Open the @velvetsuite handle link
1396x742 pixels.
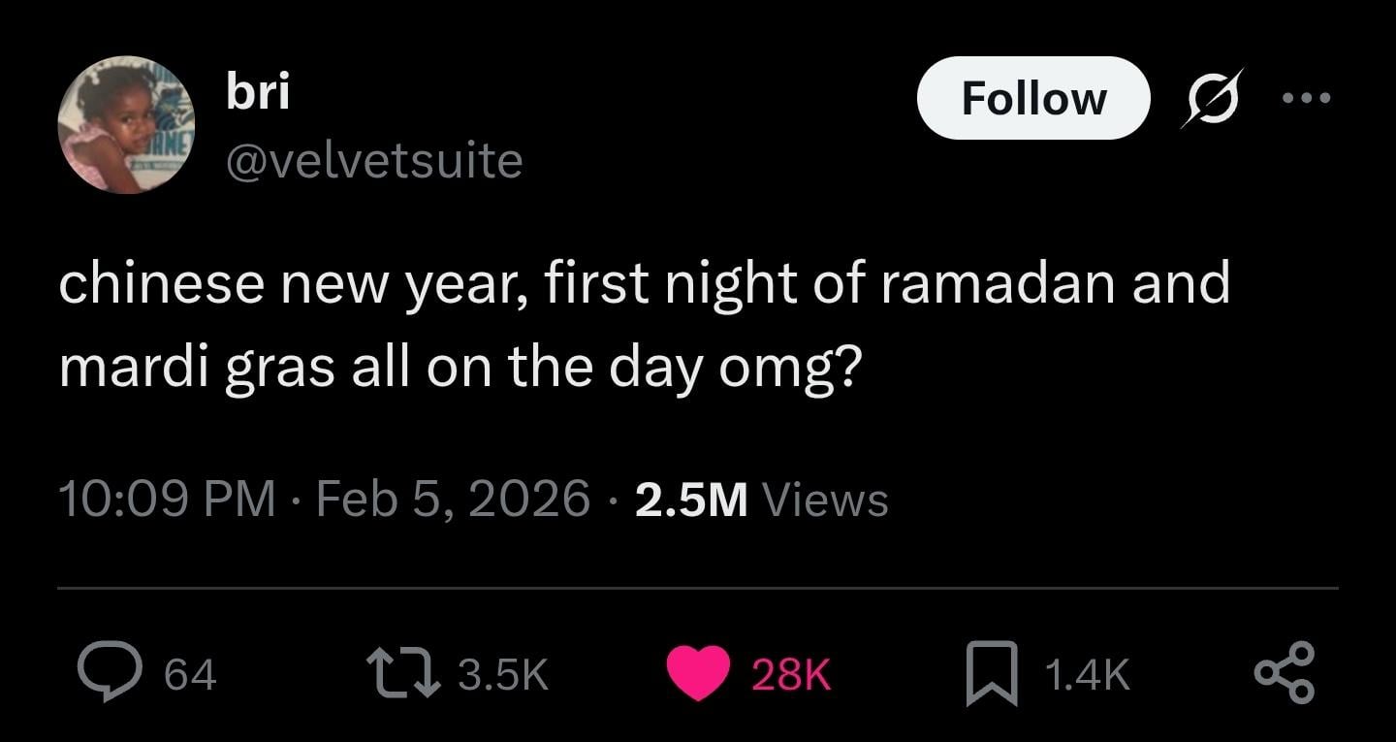(374, 160)
